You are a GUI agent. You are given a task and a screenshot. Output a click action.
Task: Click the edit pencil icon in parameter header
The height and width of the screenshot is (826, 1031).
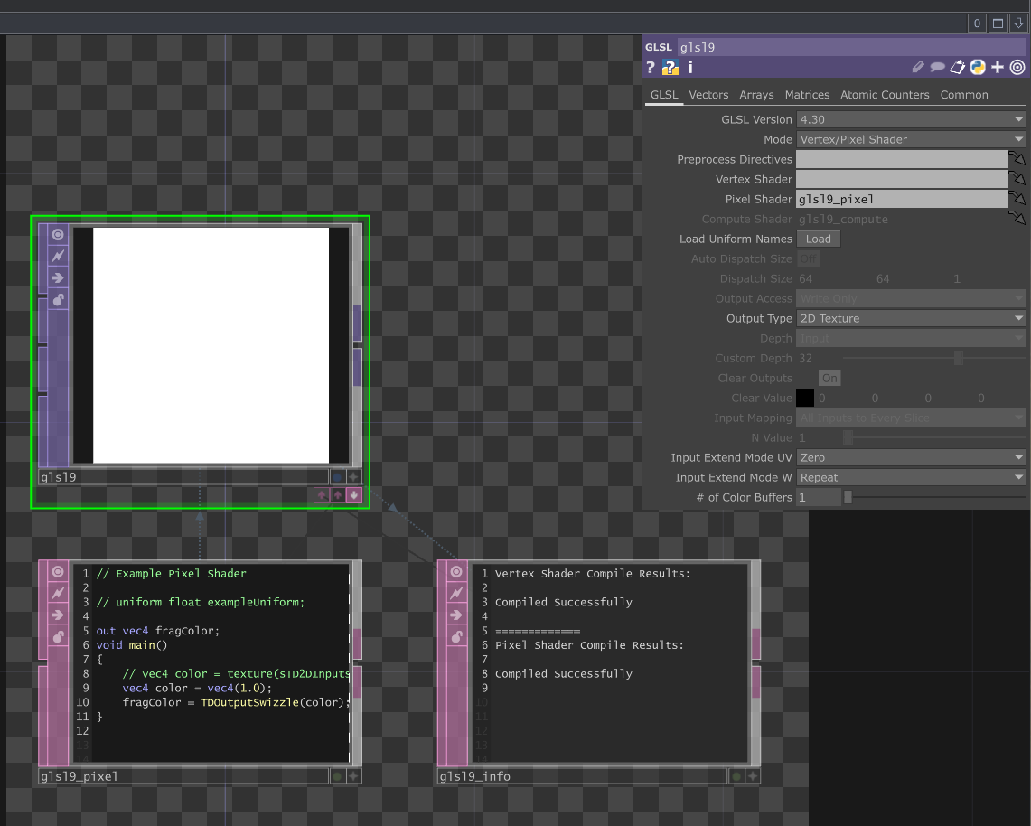tap(918, 67)
